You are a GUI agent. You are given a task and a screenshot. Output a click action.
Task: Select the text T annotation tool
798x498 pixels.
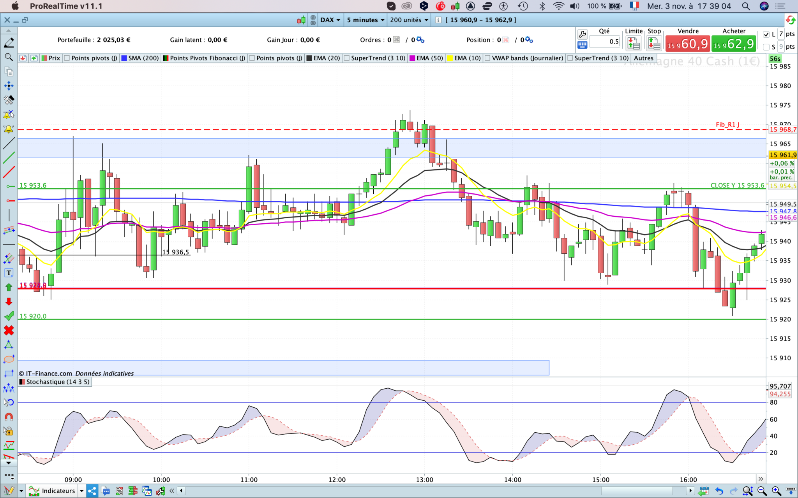[x=9, y=273]
